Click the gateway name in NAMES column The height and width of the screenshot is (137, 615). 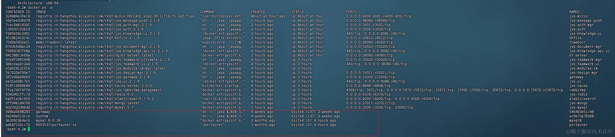pos(576,77)
